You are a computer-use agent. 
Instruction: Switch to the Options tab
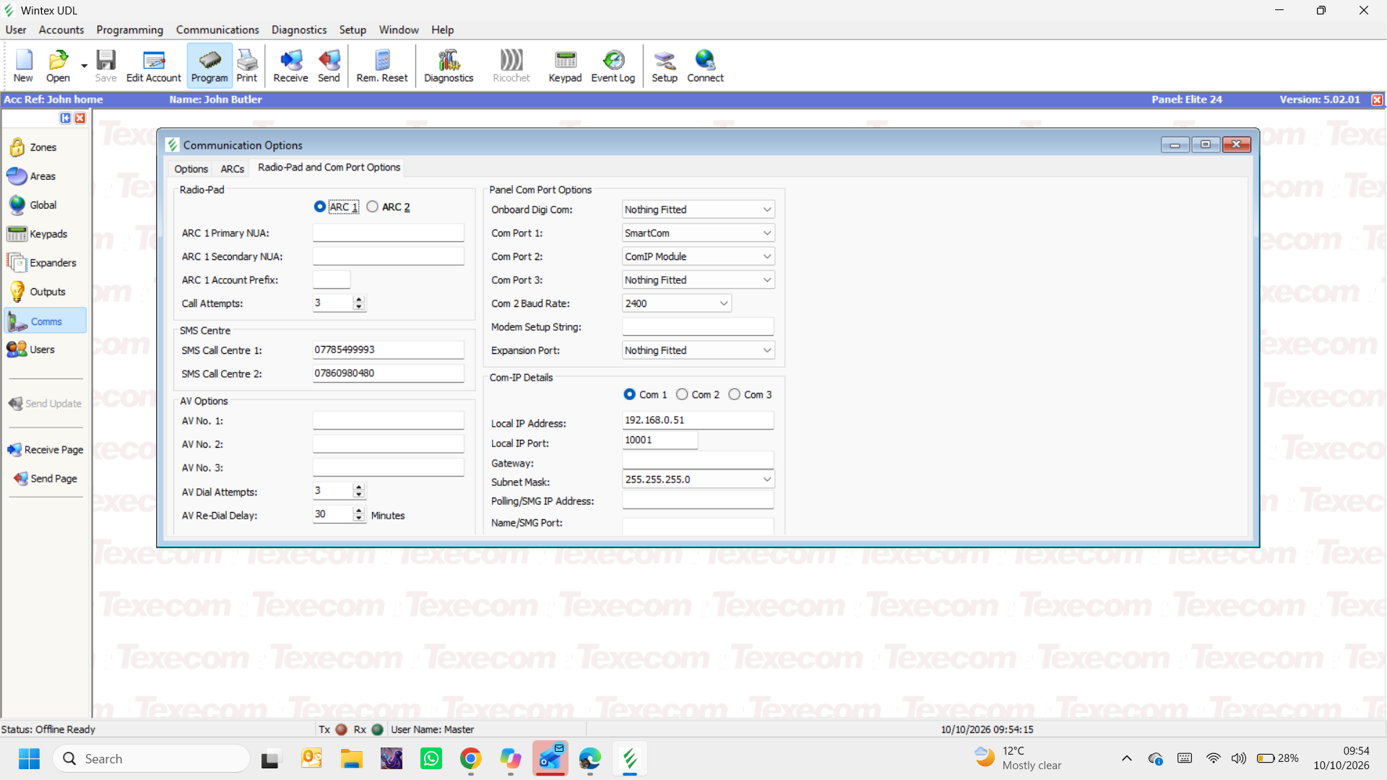click(191, 168)
